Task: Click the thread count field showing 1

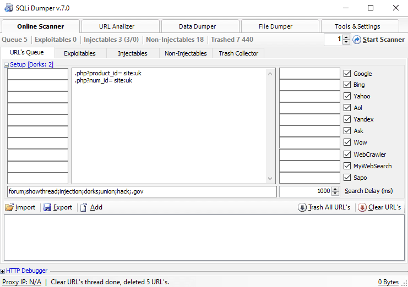Action: coord(334,40)
